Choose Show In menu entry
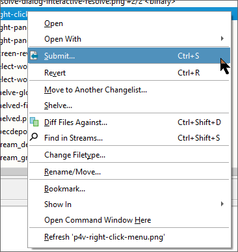 129,204
